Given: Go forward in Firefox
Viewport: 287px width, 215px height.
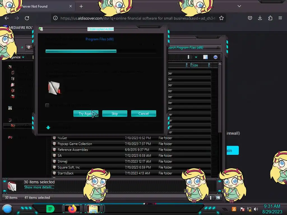Looking at the screenshot, I should coord(17,18).
